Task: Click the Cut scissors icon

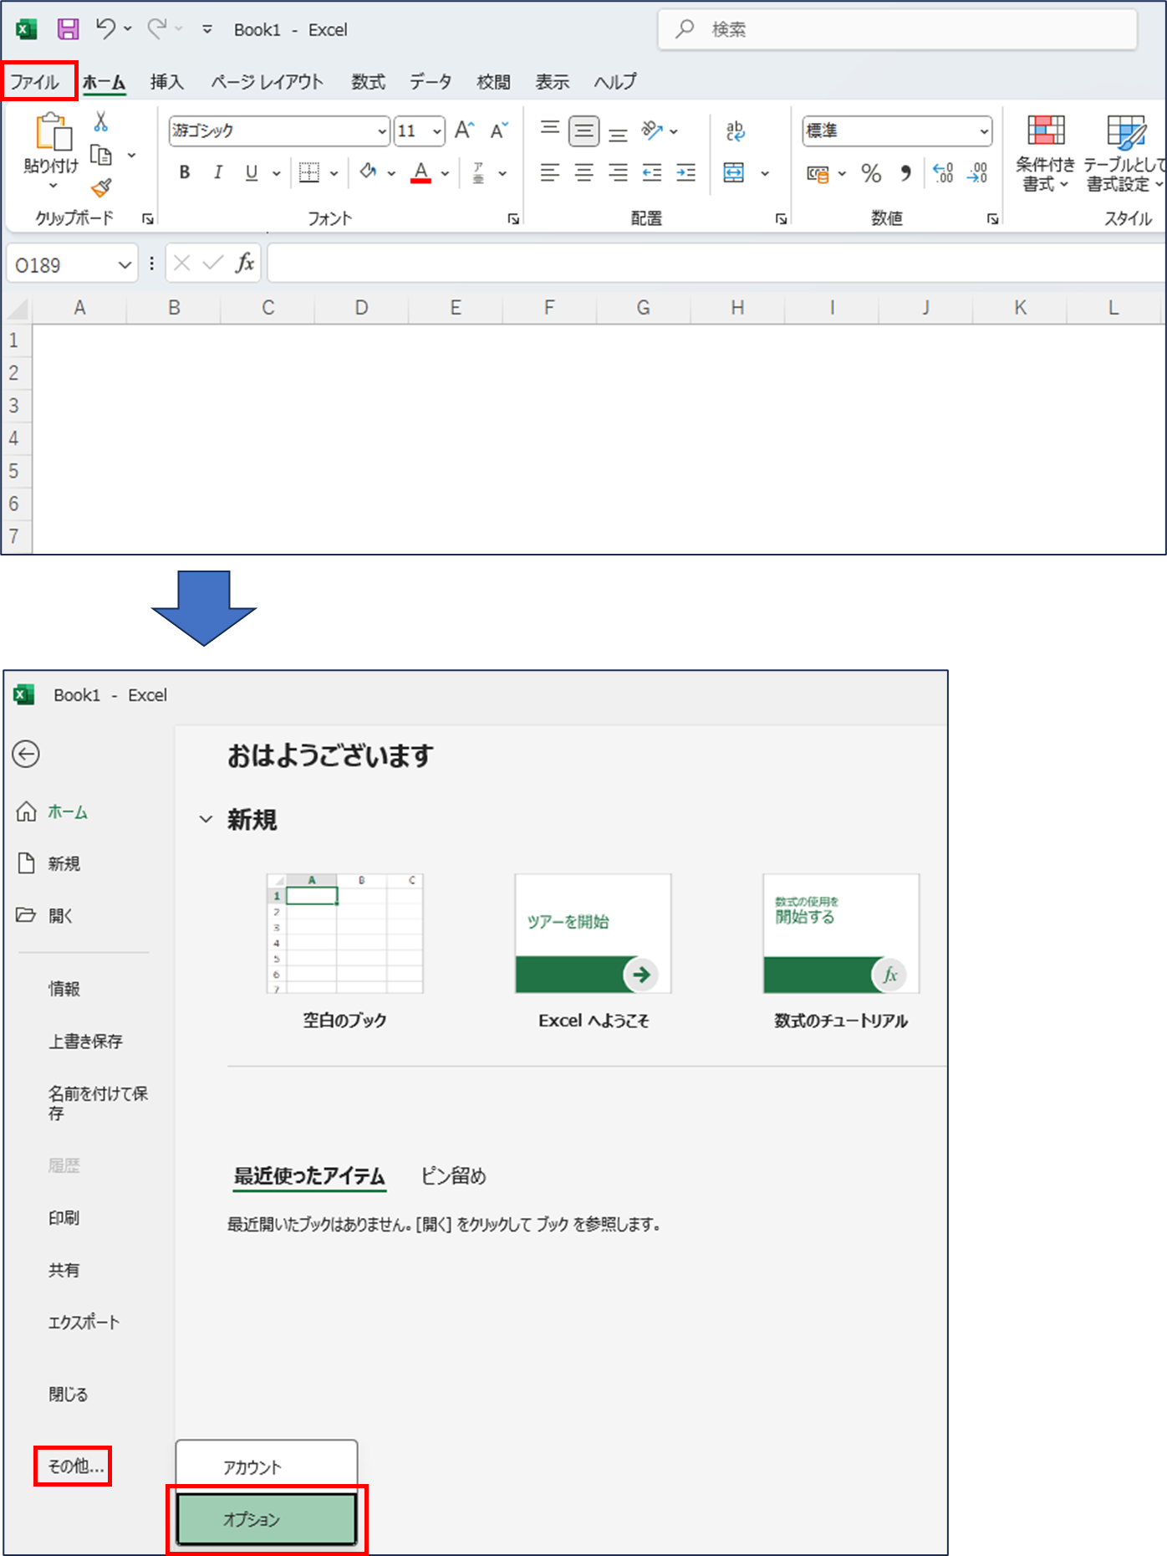Action: coord(101,122)
